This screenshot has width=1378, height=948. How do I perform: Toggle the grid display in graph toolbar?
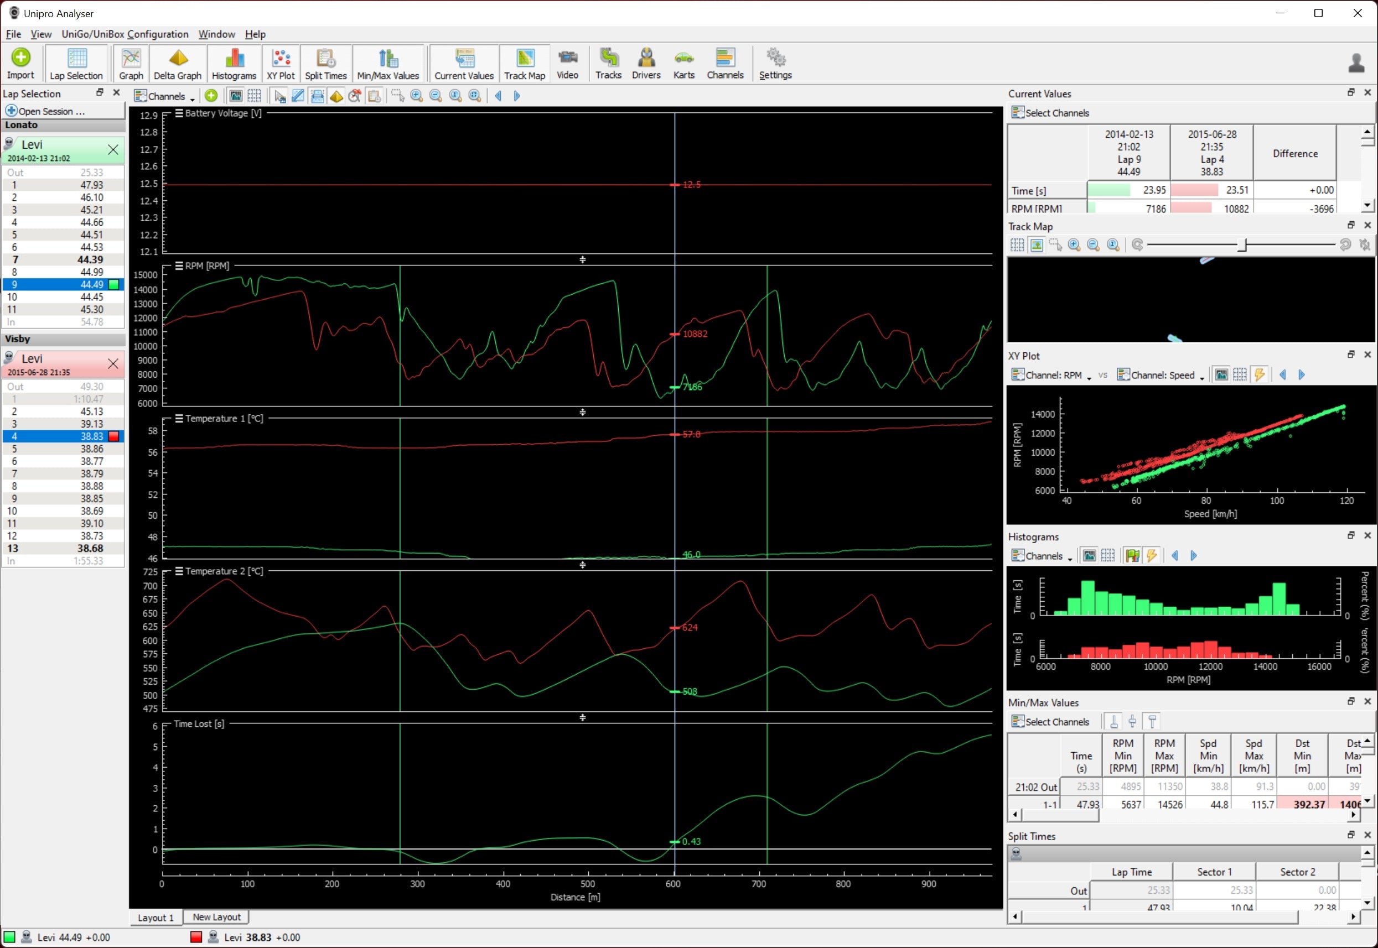coord(255,96)
